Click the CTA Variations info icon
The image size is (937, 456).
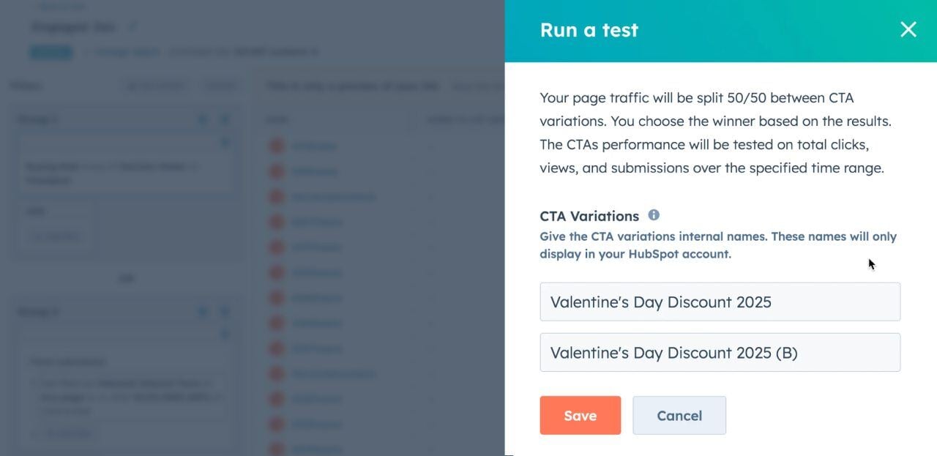[x=654, y=215]
